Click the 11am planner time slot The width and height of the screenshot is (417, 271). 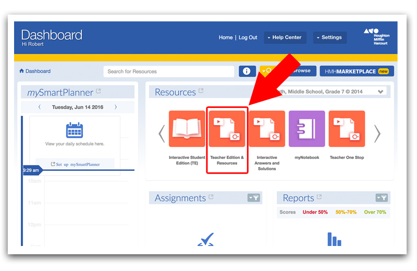pyautogui.click(x=34, y=203)
